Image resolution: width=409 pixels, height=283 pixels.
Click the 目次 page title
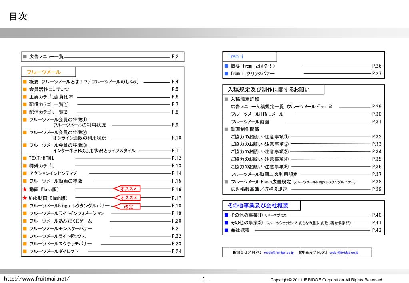pyautogui.click(x=18, y=16)
